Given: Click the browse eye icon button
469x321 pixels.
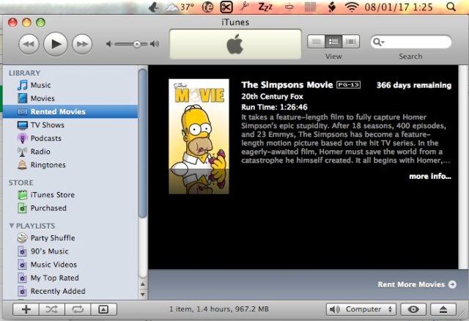Looking at the screenshot, I should (x=416, y=309).
